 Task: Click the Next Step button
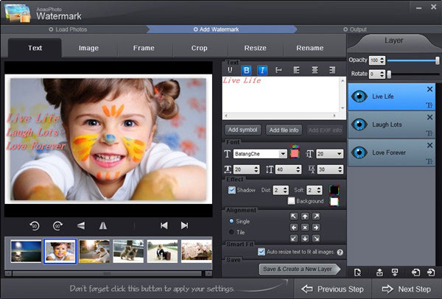(x=407, y=289)
